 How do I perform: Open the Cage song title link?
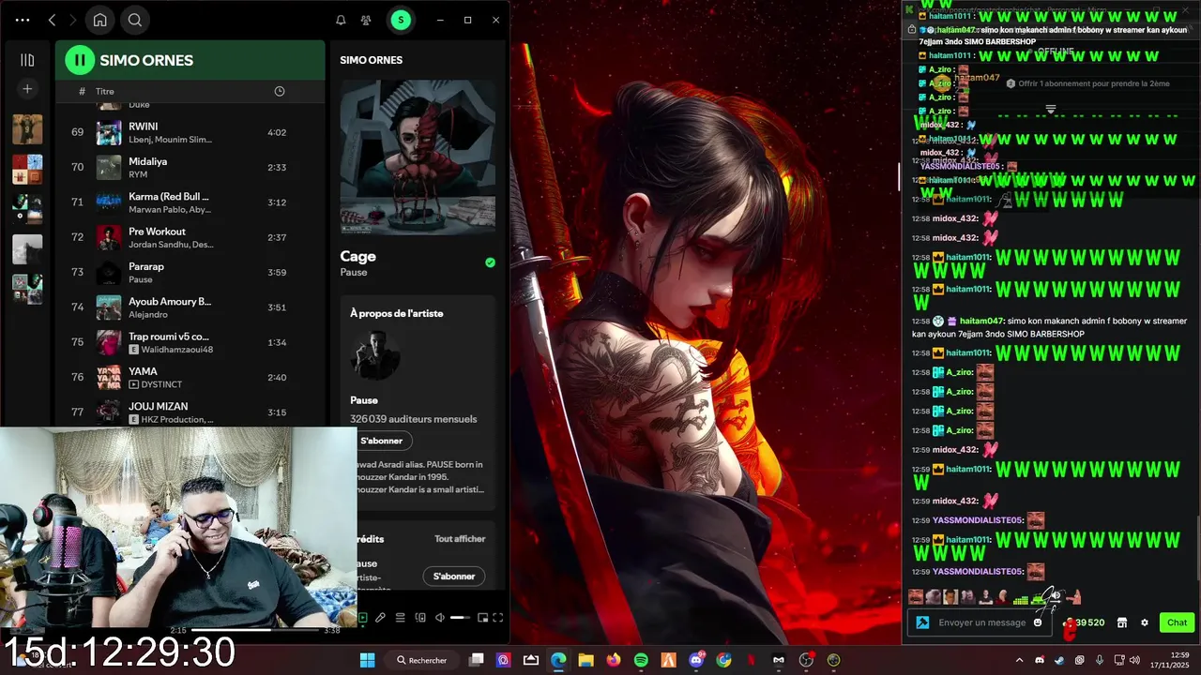pyautogui.click(x=357, y=256)
